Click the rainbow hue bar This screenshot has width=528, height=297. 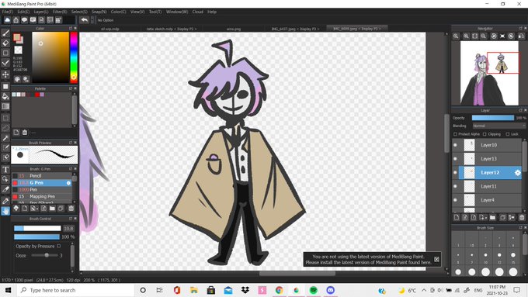tap(74, 57)
